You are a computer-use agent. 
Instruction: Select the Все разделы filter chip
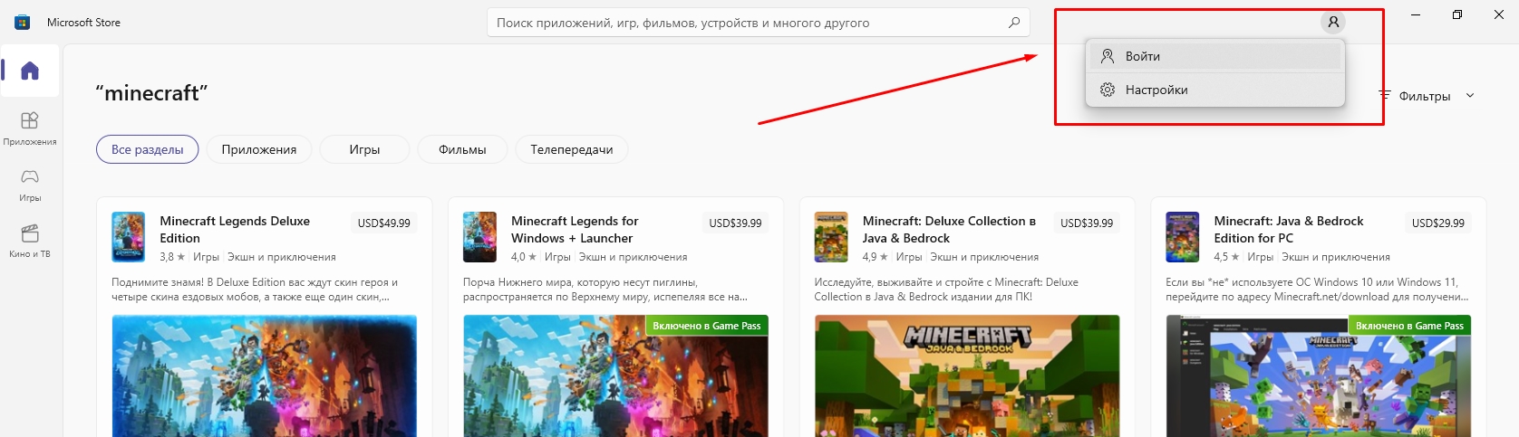[x=147, y=149]
